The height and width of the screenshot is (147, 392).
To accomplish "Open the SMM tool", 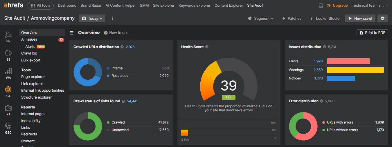I will tap(144, 5).
